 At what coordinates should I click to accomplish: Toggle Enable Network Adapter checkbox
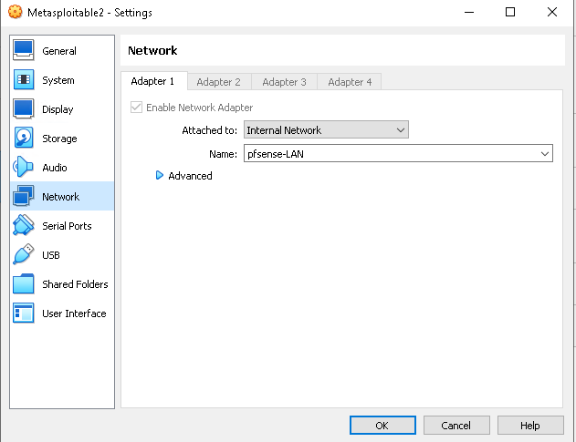point(136,108)
